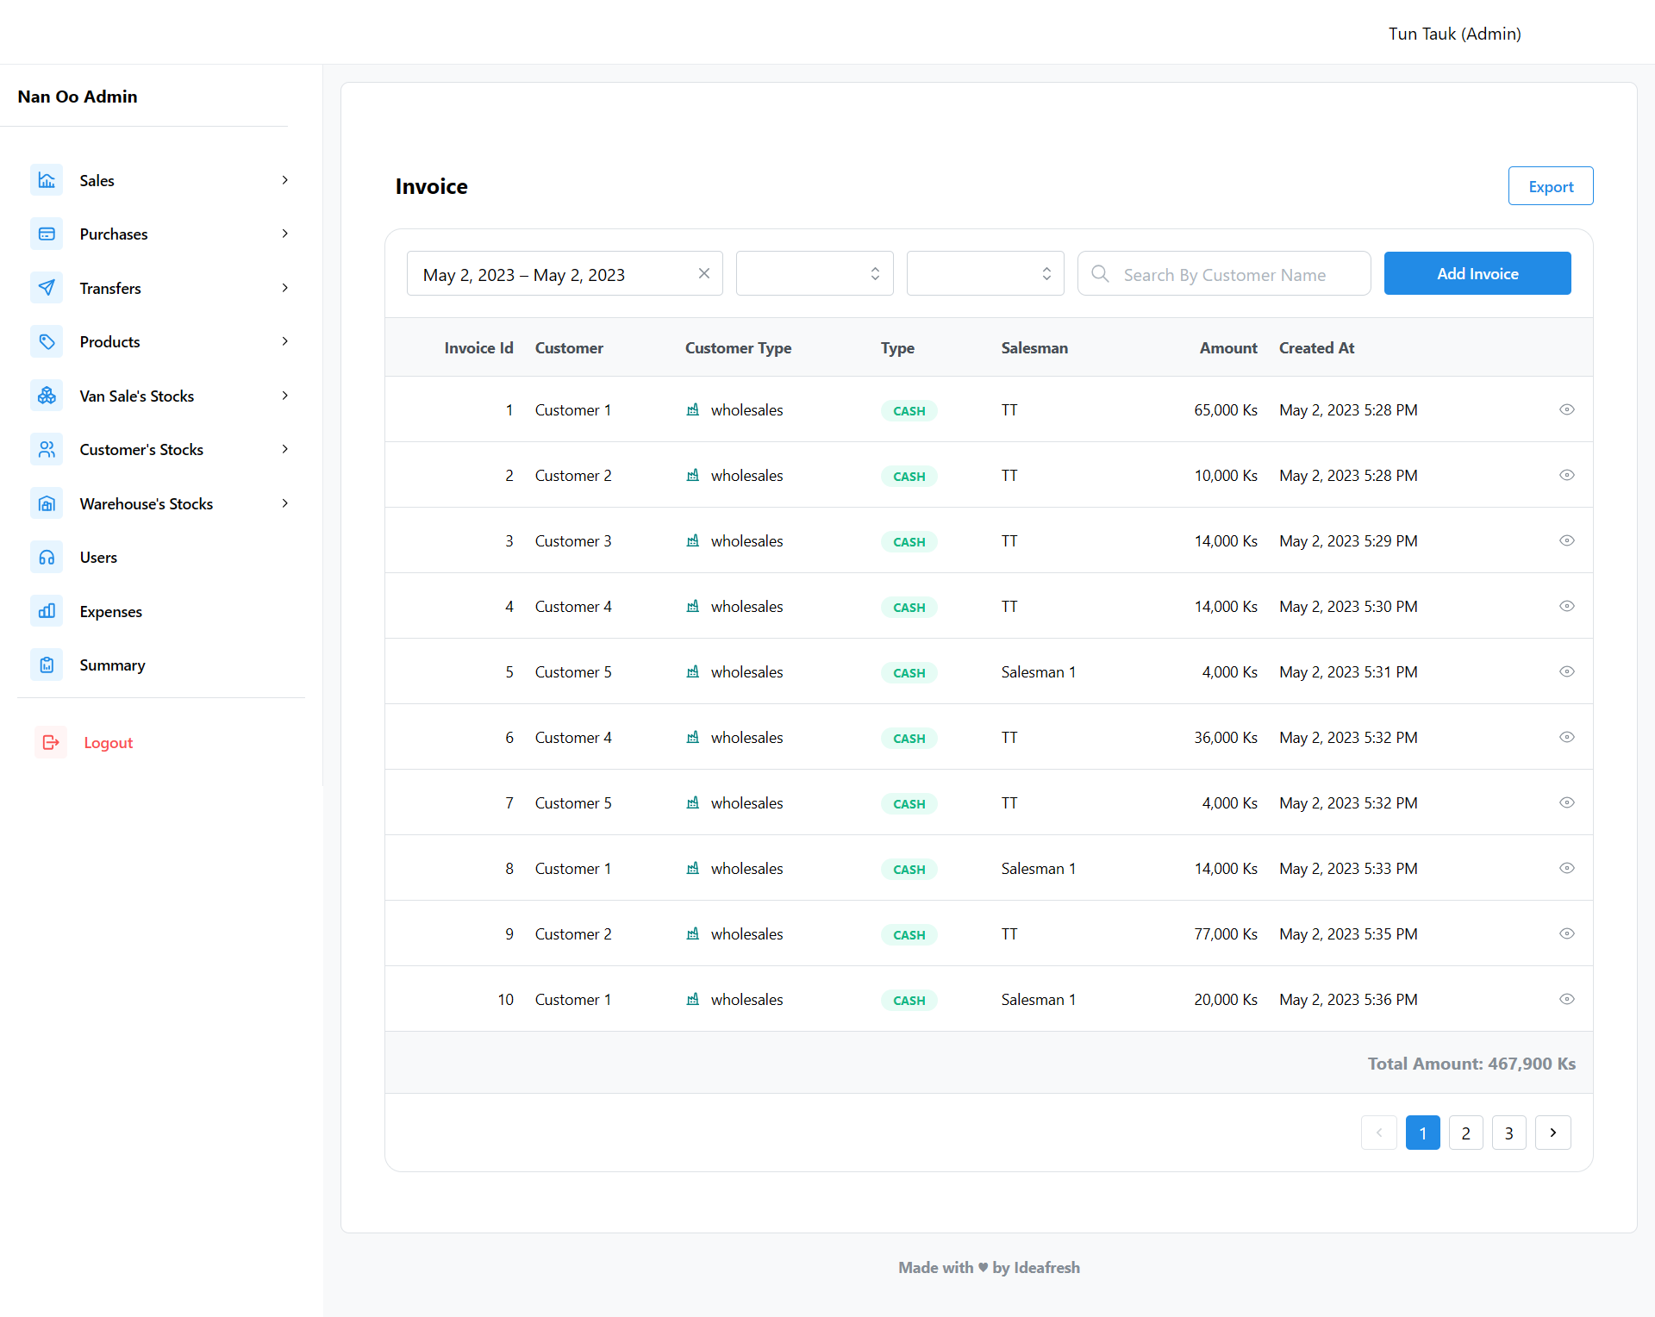This screenshot has width=1655, height=1317.
Task: Open invoice 10 with its eye icon
Action: pyautogui.click(x=1567, y=999)
